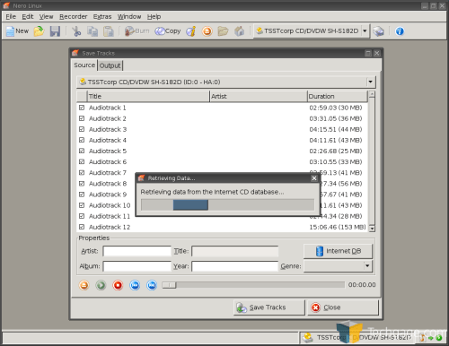Close the Retrieving Data dialog

pyautogui.click(x=314, y=178)
